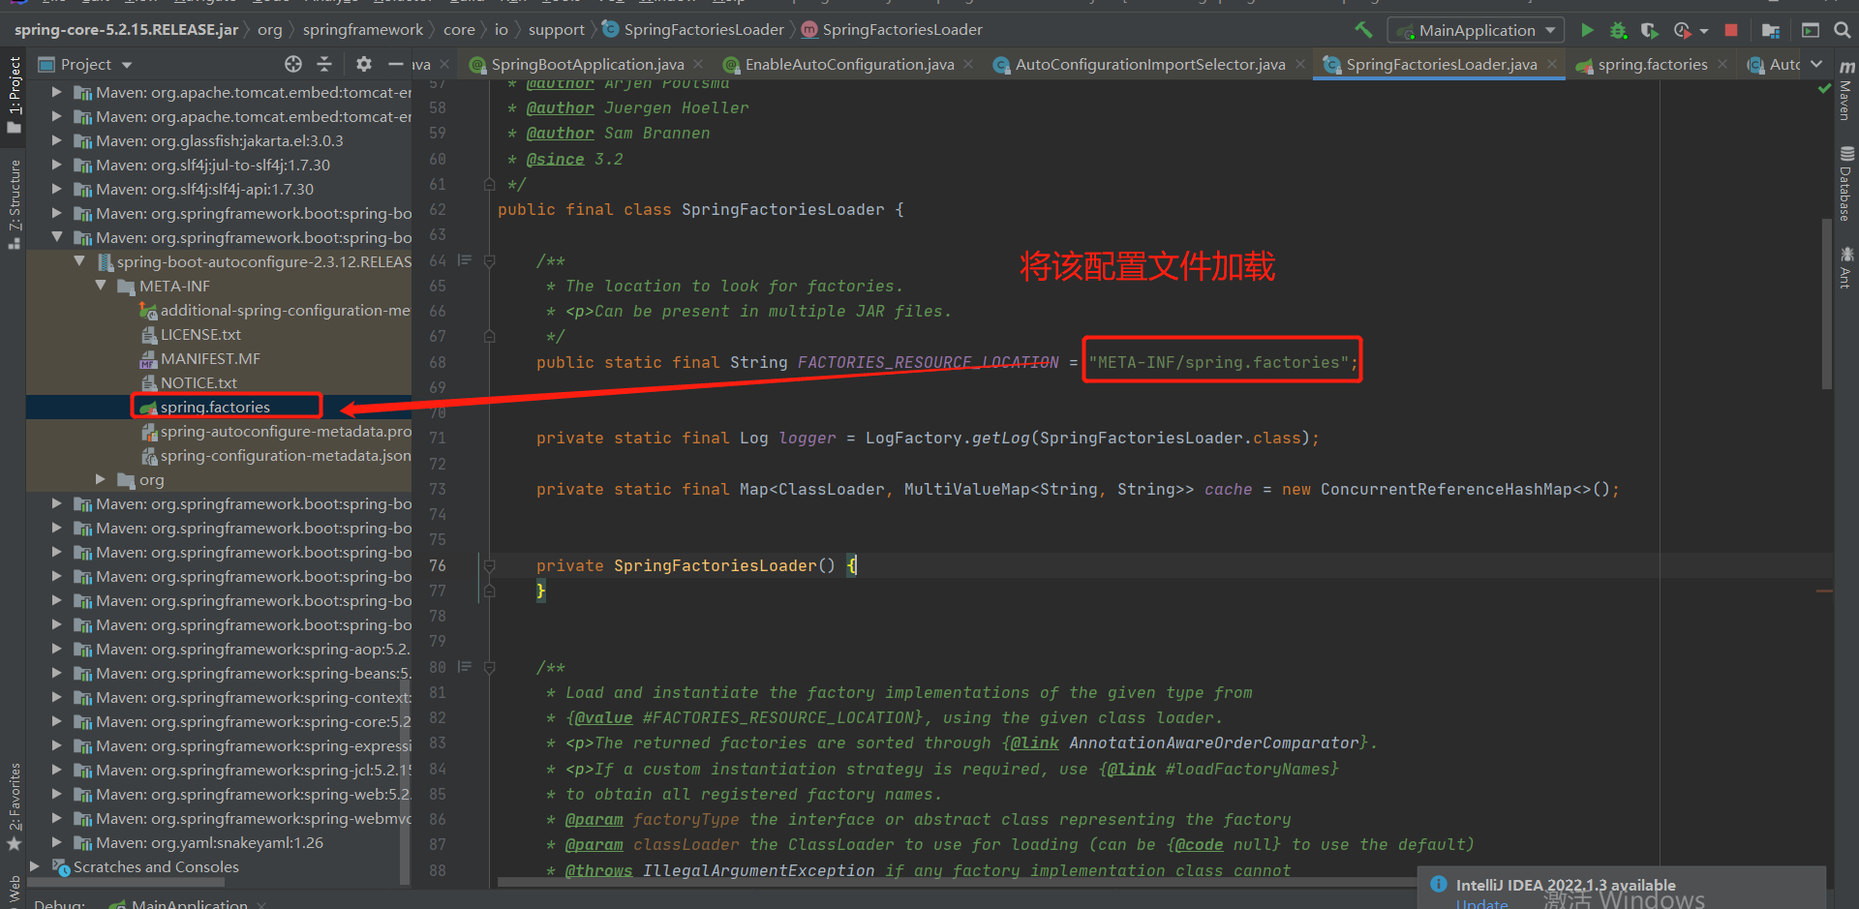Viewport: 1859px width, 909px height.
Task: Click rendered doc icon at line 80
Action: click(465, 667)
